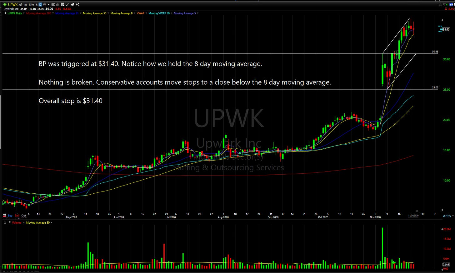Click the Moving Average 50 label
The height and width of the screenshot is (273, 455).
(x=95, y=13)
